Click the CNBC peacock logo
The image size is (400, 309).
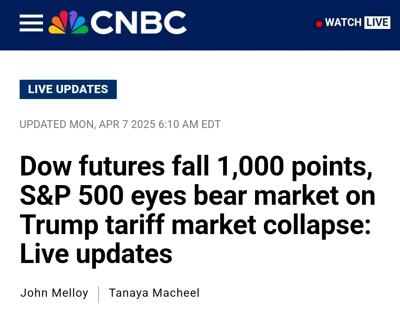[x=68, y=23]
